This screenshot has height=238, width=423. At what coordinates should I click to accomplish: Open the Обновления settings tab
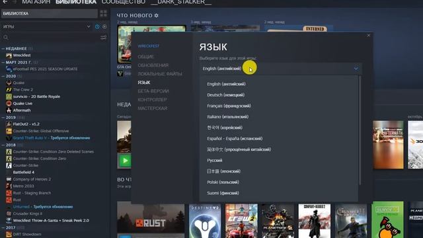153,65
